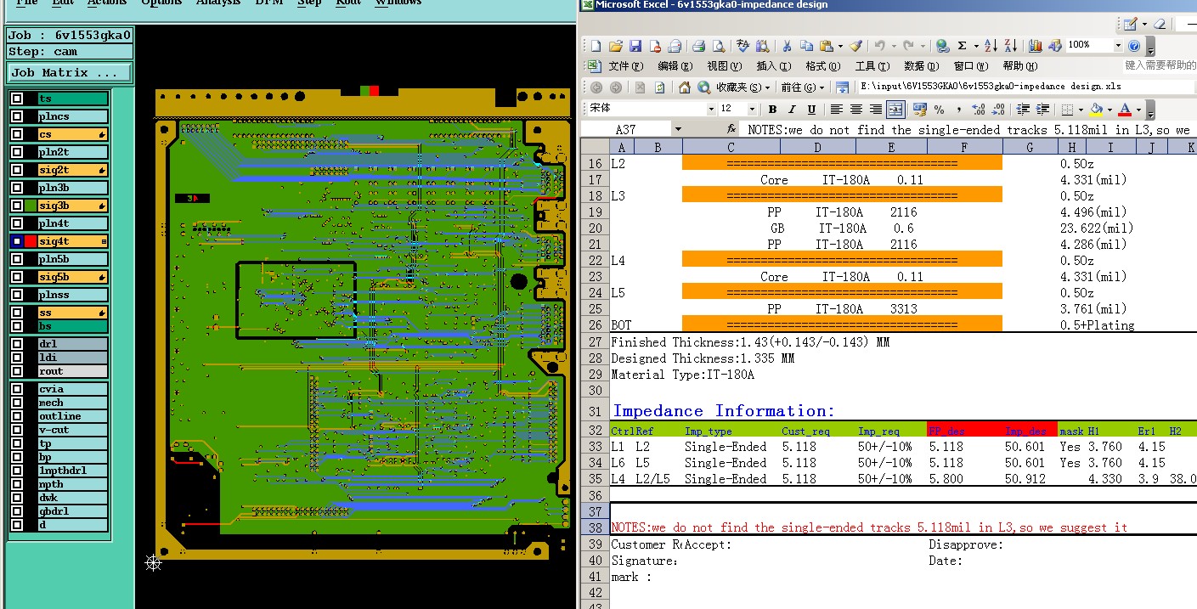Click the Save icon in Excel toolbar

point(635,46)
